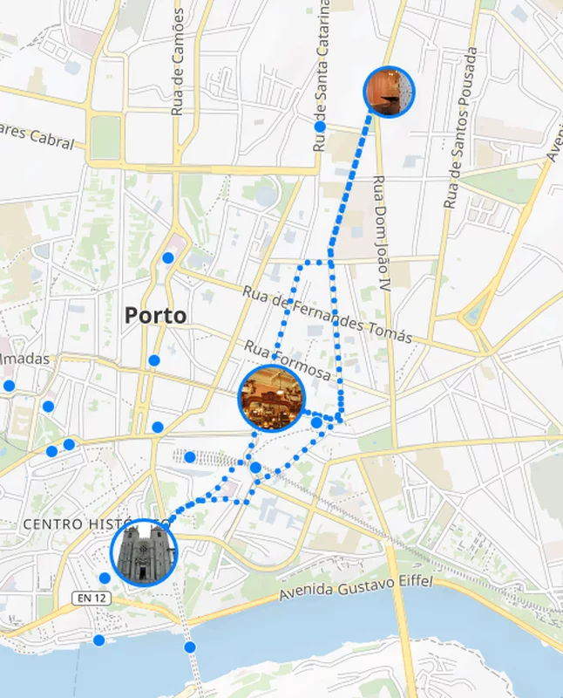Click the blue dot just above EN 12 badge

point(105,578)
